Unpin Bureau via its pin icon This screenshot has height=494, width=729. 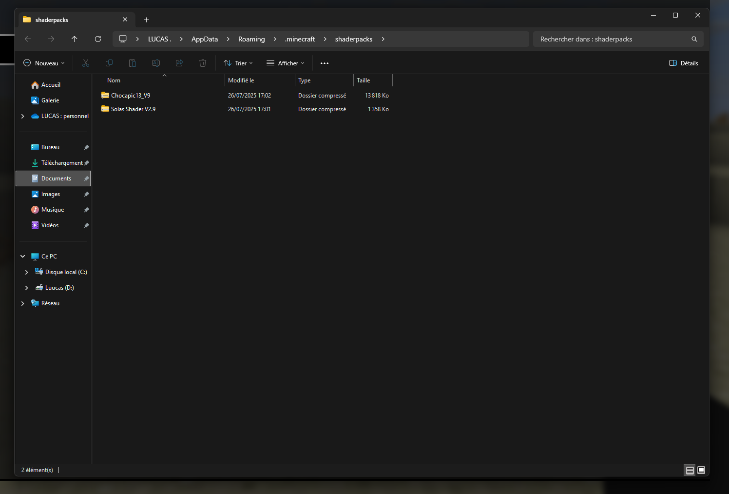[86, 147]
